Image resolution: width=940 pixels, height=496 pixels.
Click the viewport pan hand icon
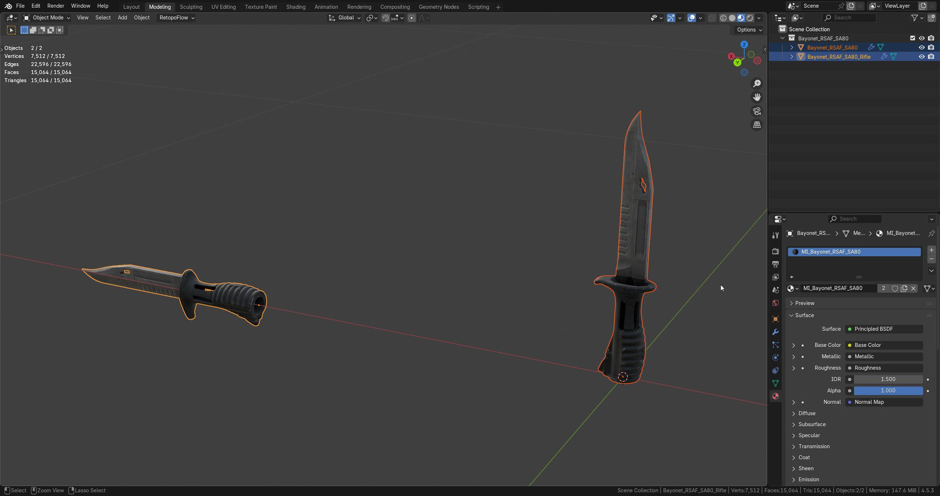coord(757,97)
